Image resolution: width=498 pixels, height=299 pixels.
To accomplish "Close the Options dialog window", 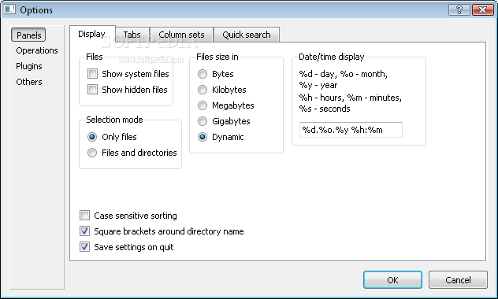I will tap(482, 9).
